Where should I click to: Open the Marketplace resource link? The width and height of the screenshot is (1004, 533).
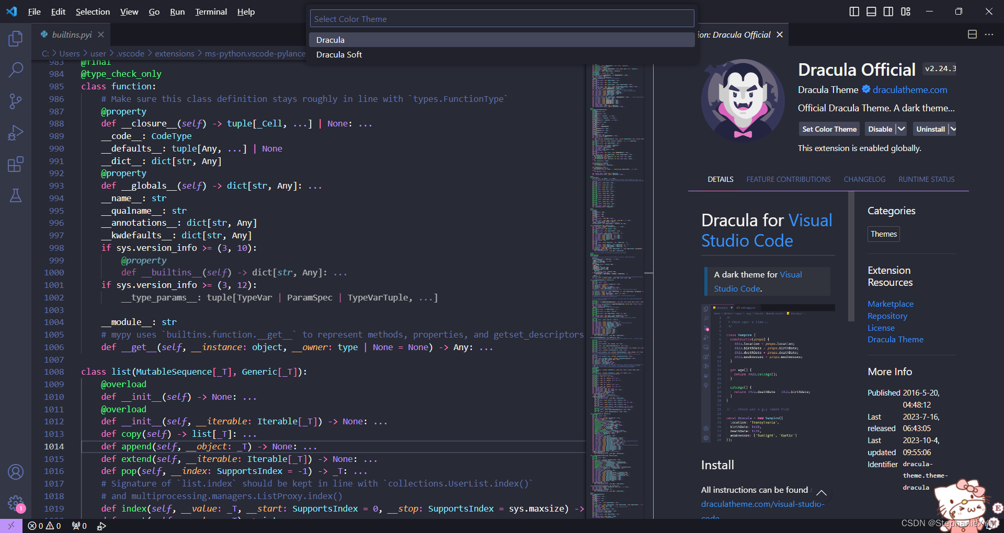point(891,304)
